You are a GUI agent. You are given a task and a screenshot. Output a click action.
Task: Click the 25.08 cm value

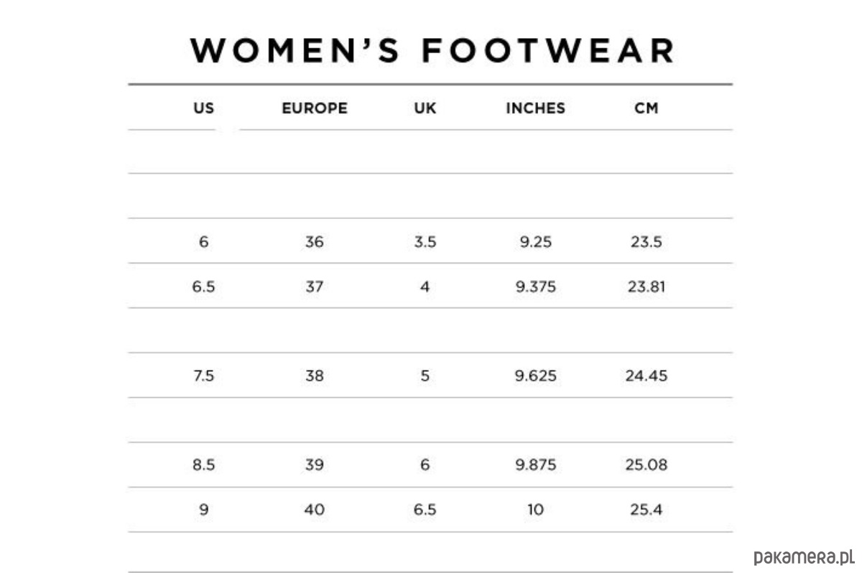coord(646,465)
